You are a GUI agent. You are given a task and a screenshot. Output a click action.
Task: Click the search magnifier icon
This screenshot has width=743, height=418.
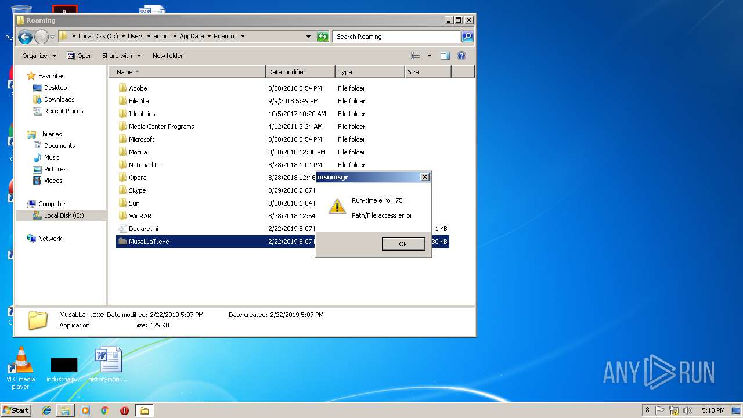click(467, 37)
